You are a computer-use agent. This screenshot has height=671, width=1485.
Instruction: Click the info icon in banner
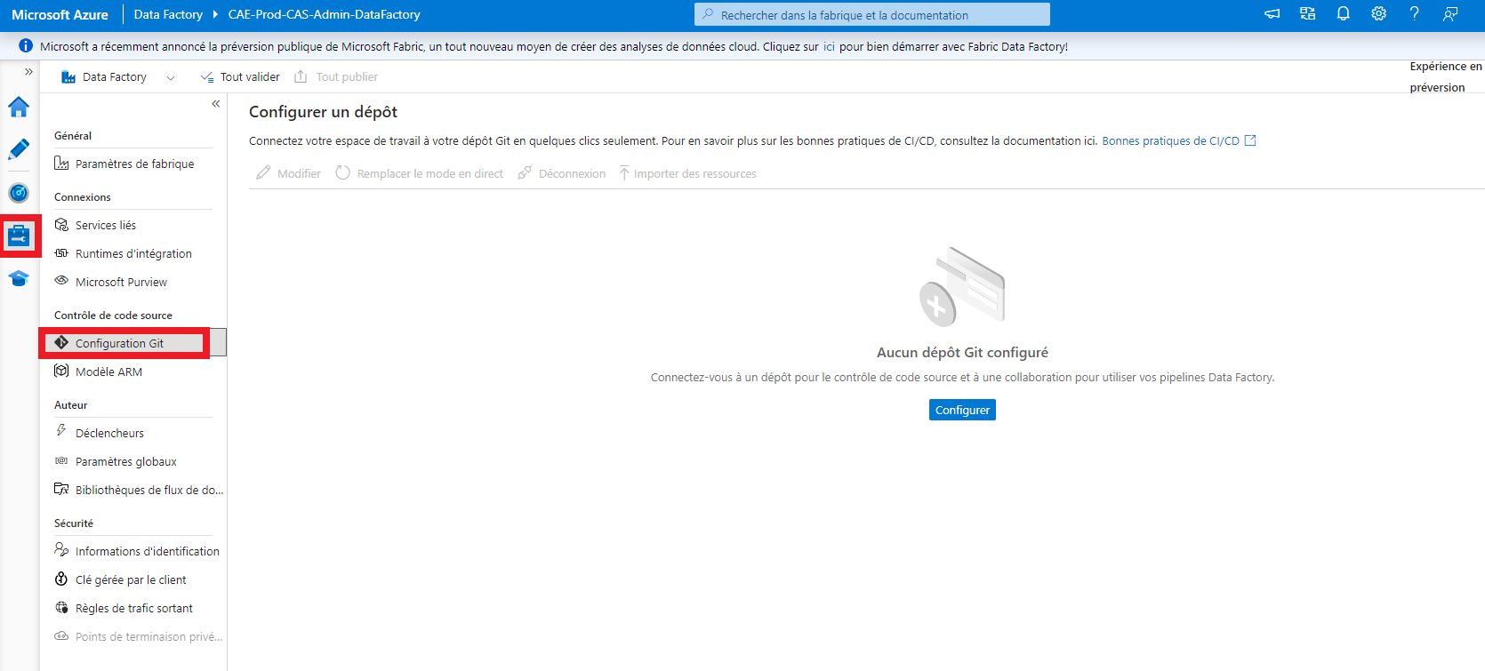pos(26,46)
